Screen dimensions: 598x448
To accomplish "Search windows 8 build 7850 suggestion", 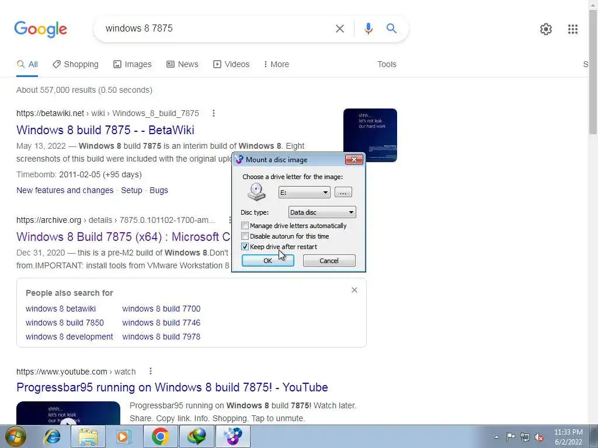I will coord(64,323).
